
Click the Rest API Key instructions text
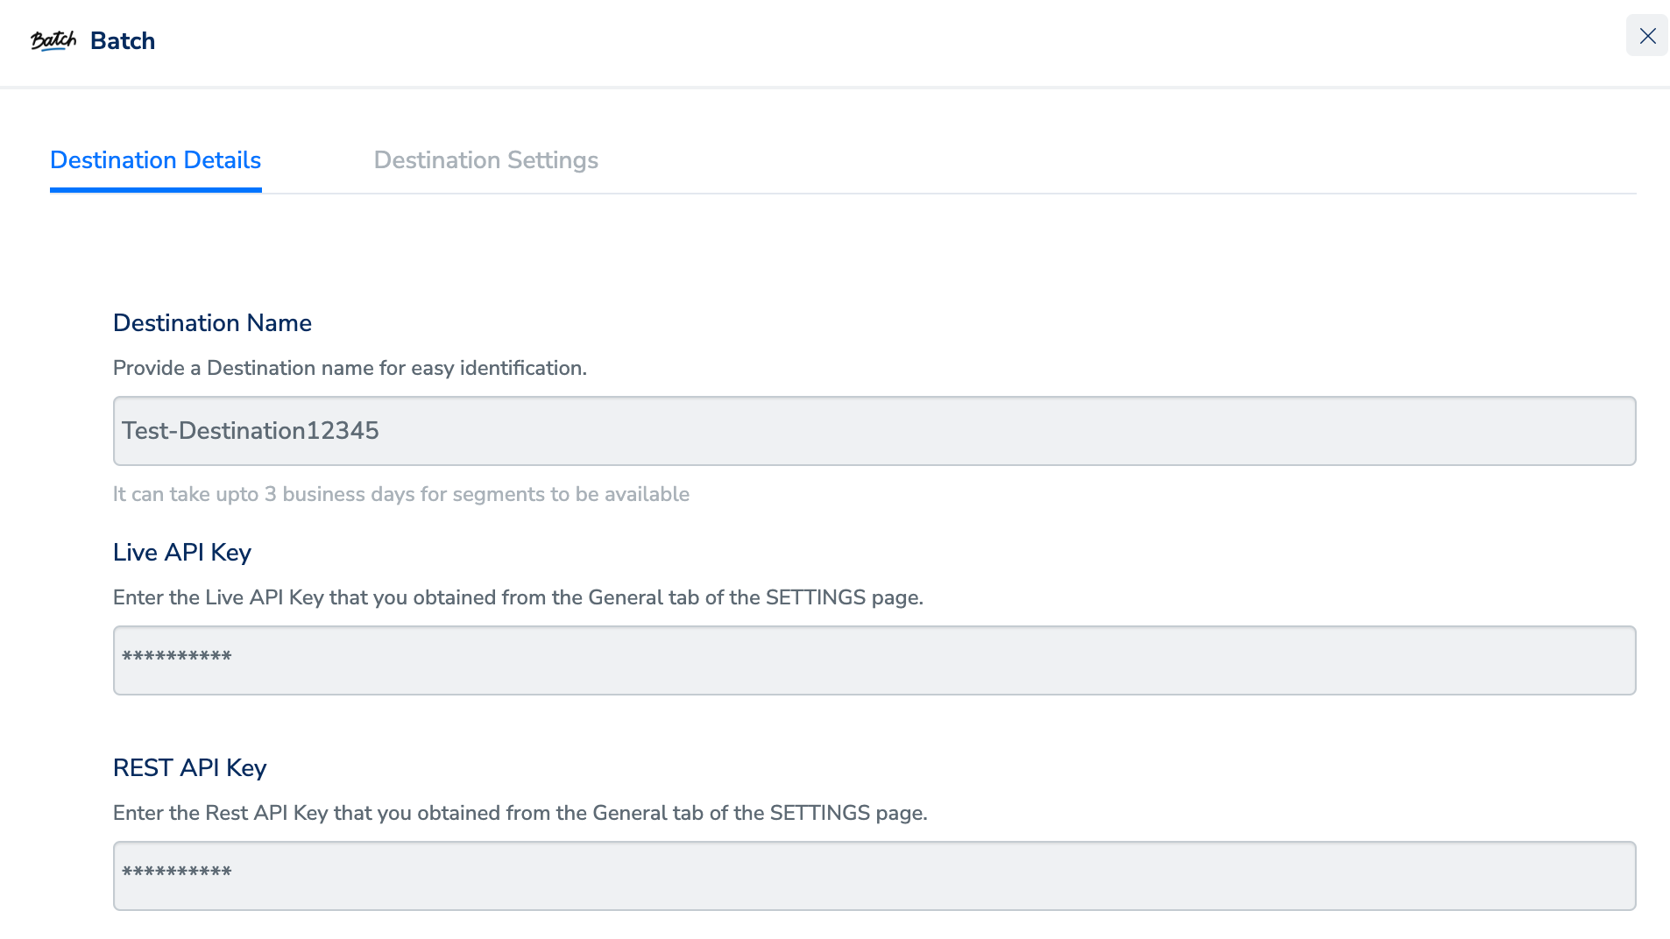[x=520, y=813]
